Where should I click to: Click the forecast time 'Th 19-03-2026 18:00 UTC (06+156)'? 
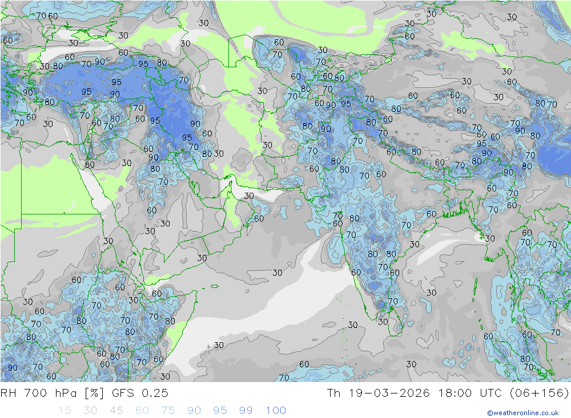tap(448, 393)
